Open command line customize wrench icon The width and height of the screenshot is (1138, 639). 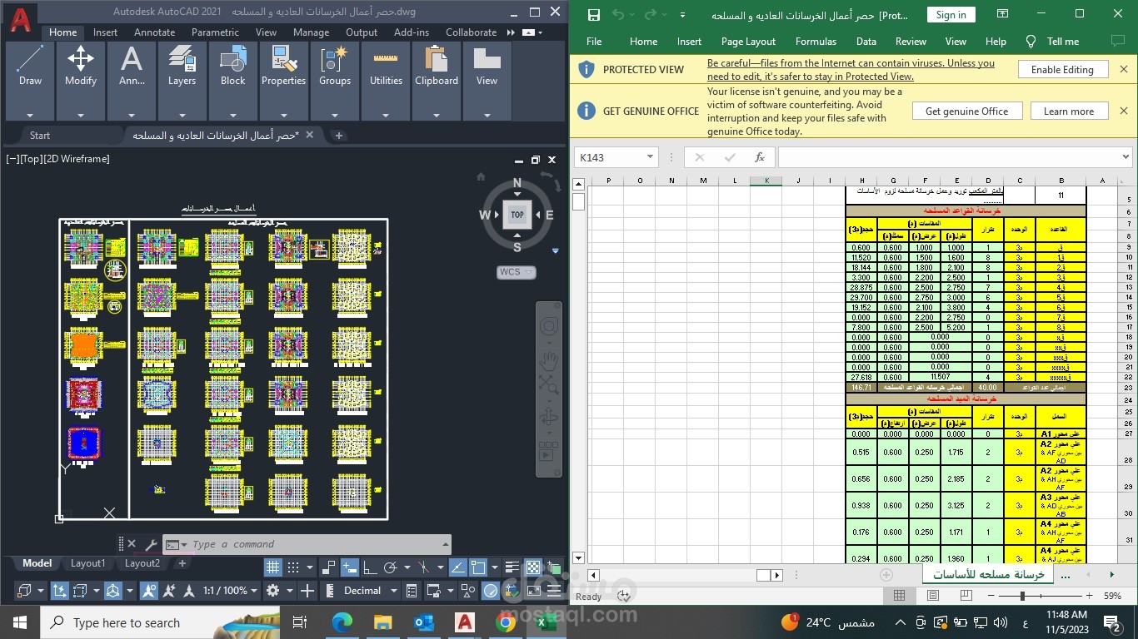151,544
